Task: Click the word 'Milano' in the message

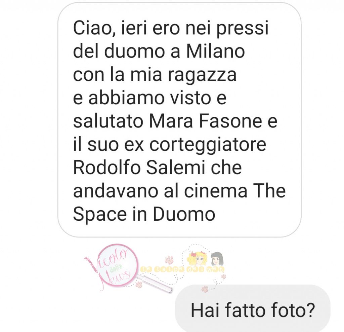Action: pyautogui.click(x=215, y=51)
